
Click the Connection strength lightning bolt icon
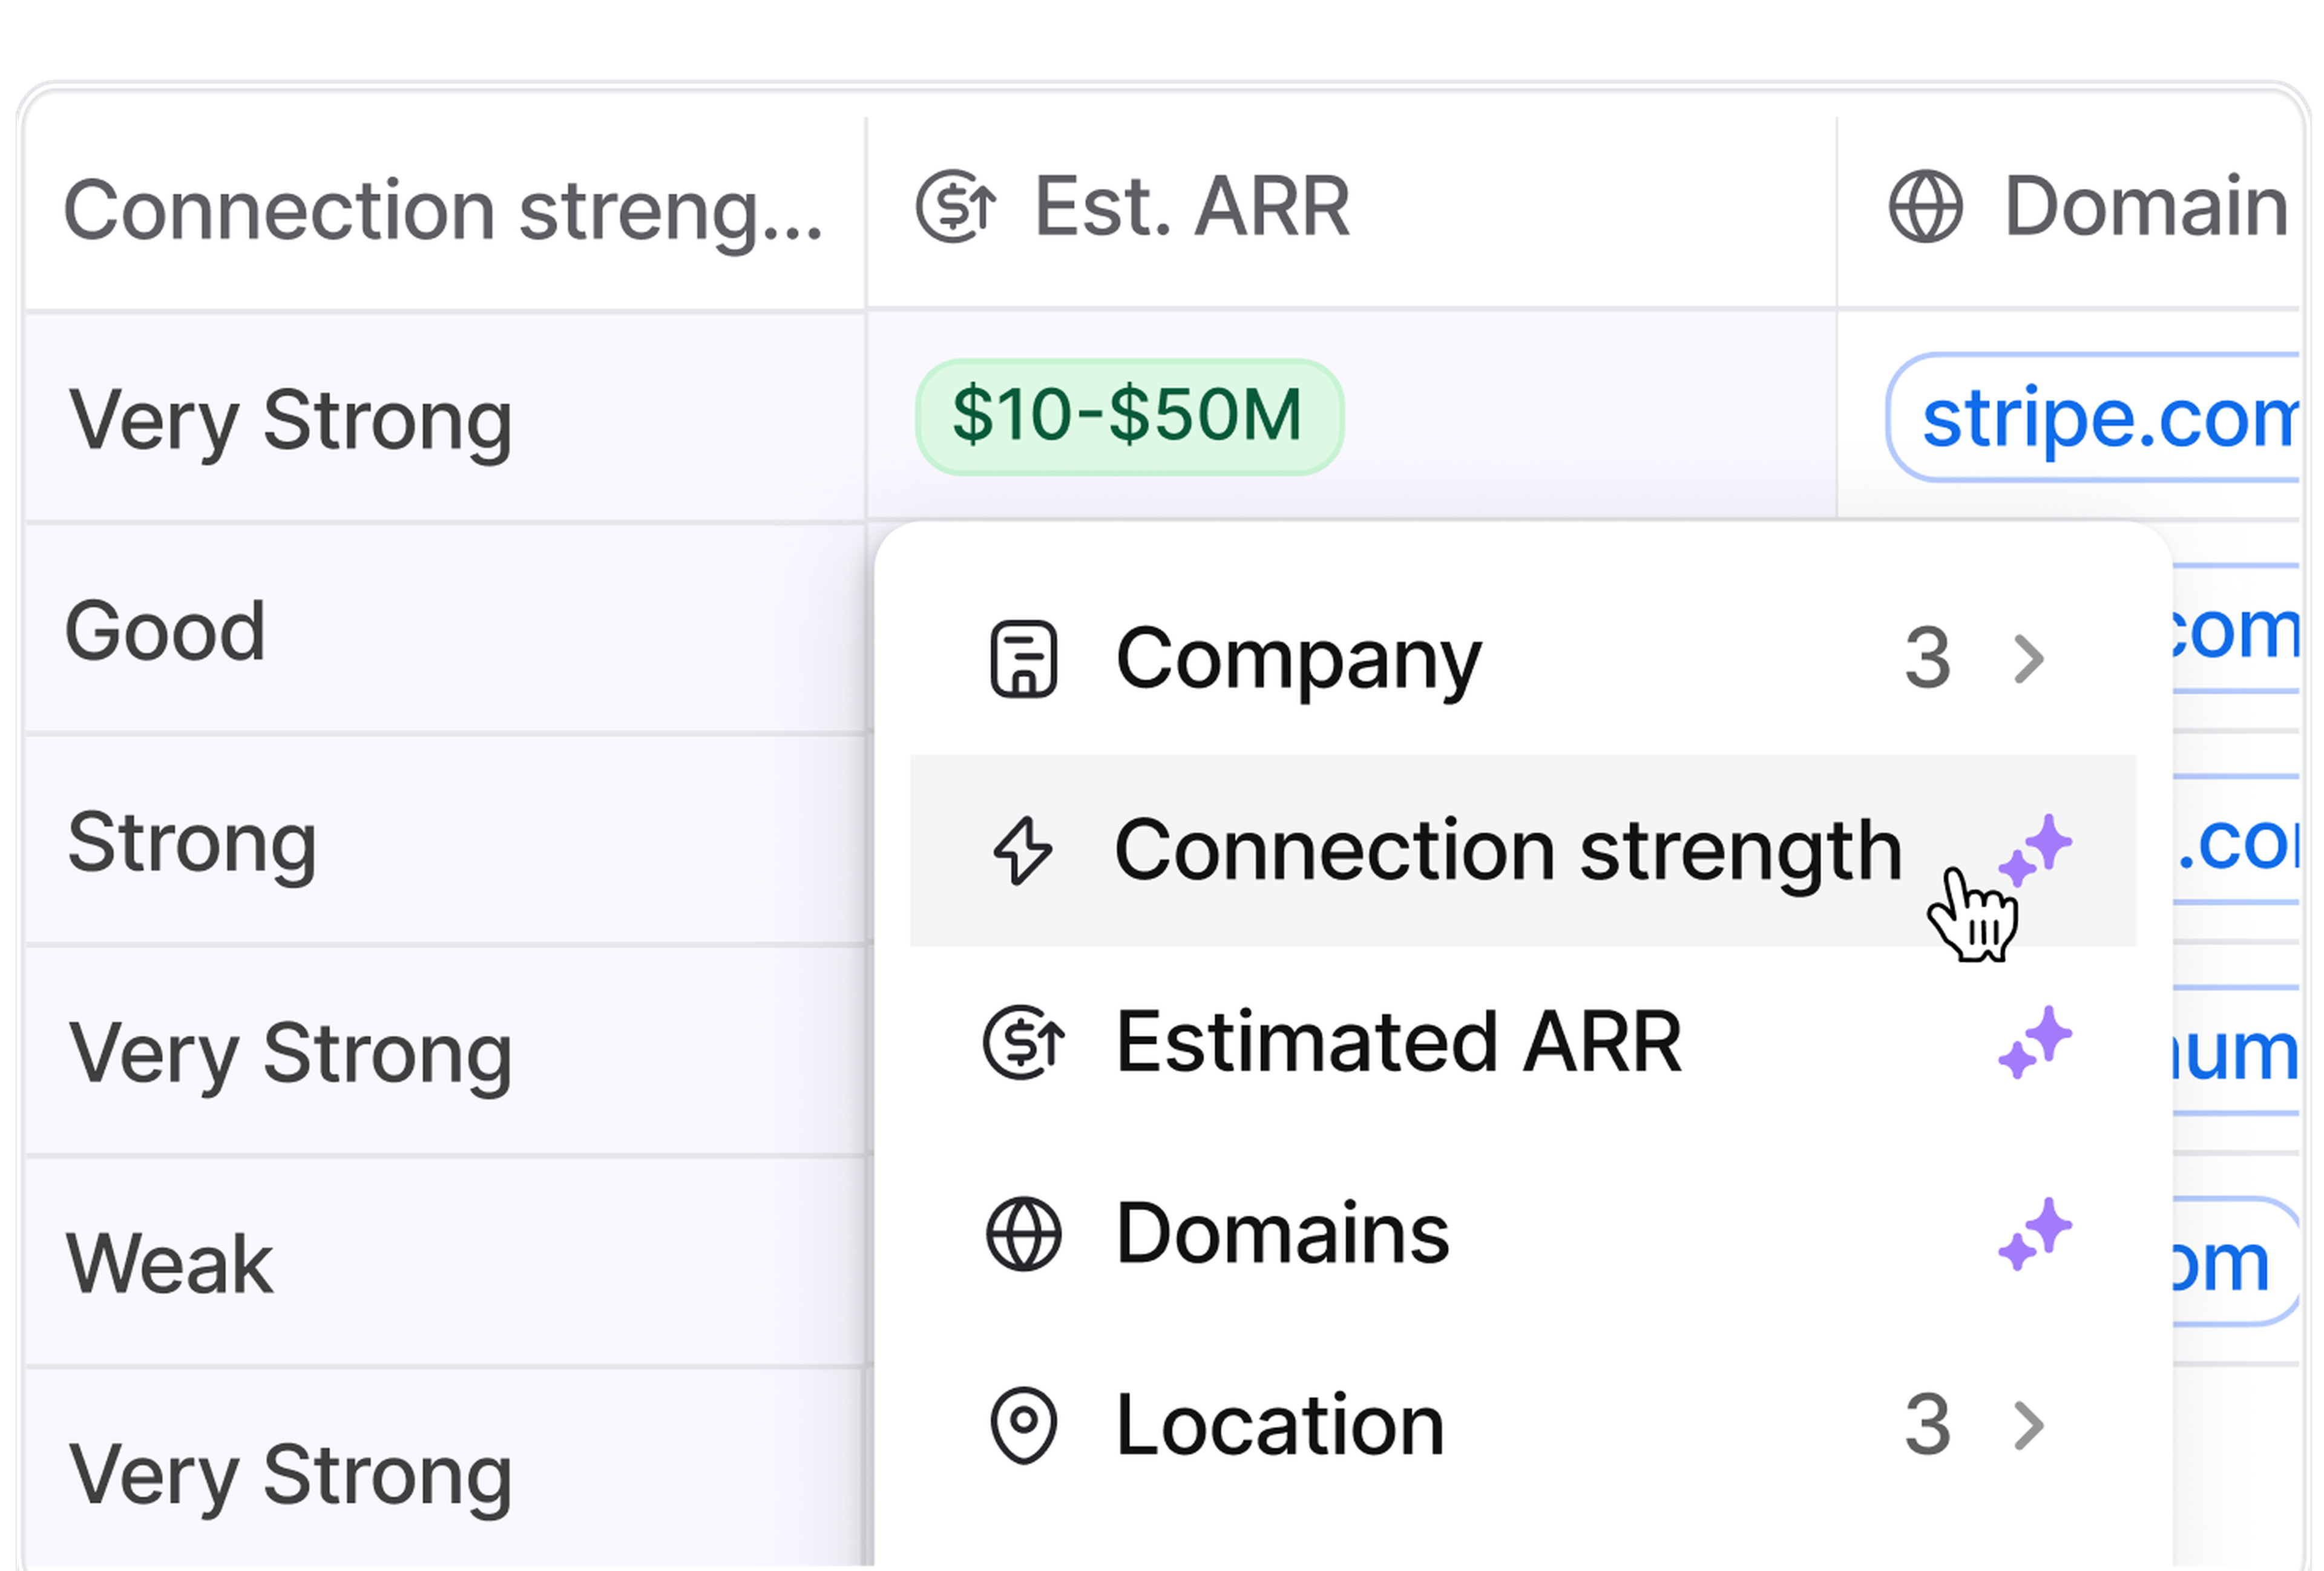pos(1022,851)
